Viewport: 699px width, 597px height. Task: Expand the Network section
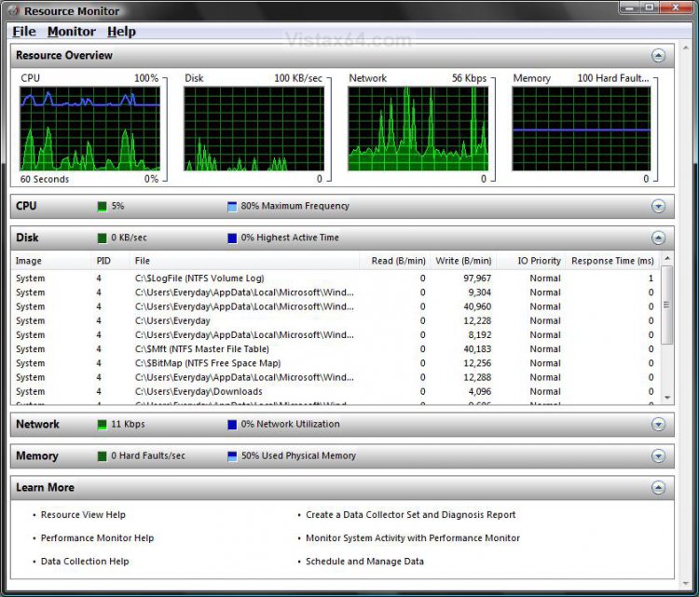pyautogui.click(x=658, y=425)
